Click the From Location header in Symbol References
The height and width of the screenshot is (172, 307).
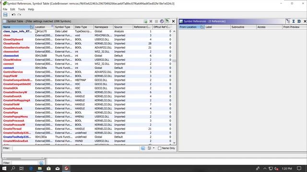tap(192, 27)
